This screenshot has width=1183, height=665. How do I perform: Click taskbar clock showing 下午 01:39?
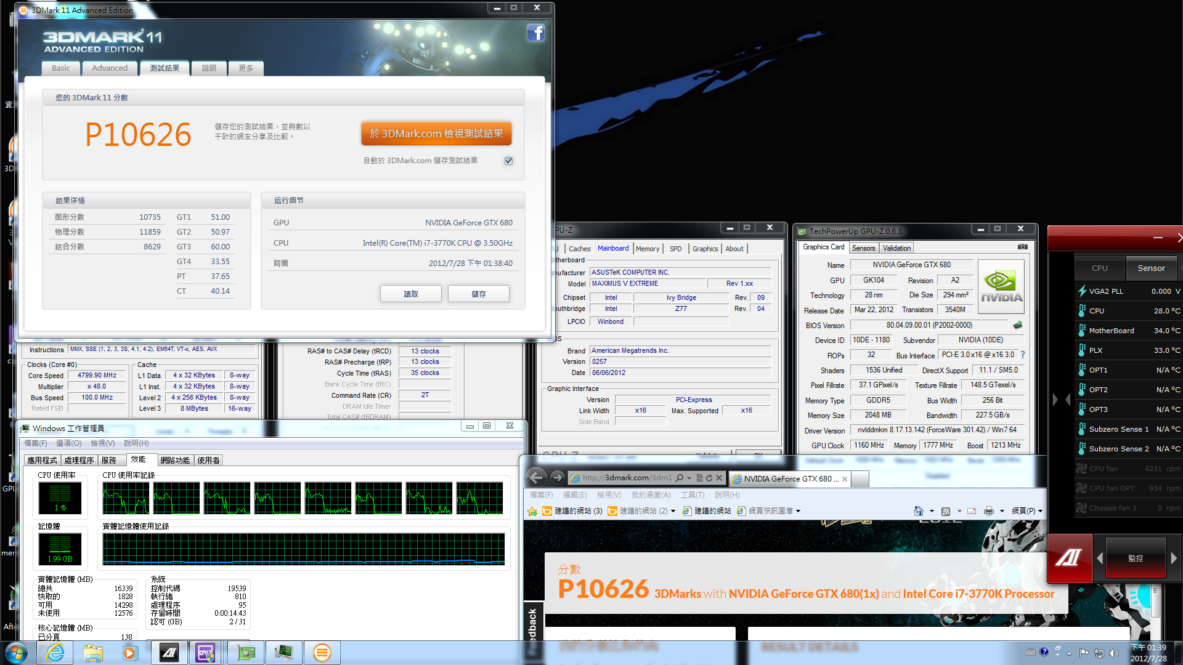[1148, 653]
